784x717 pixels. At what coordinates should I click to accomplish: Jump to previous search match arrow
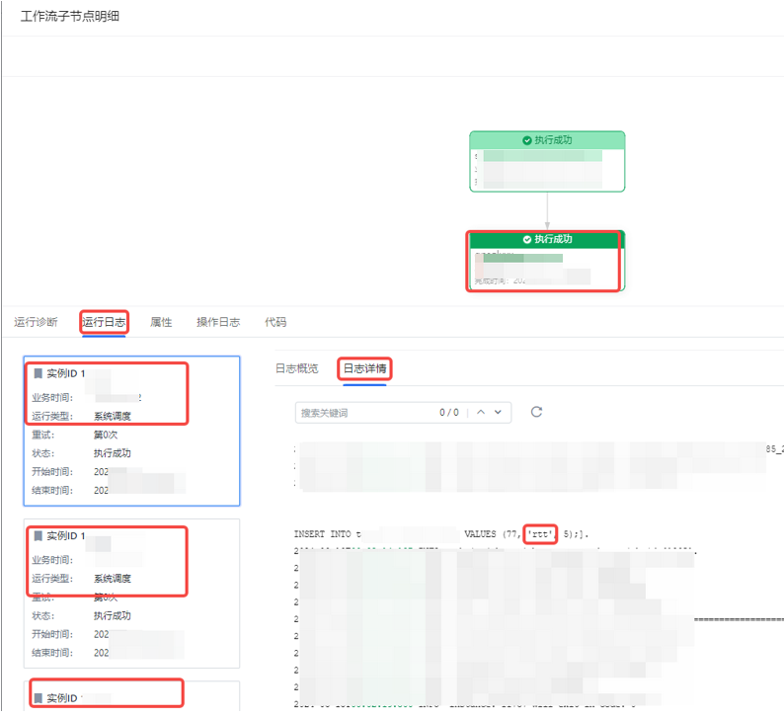pos(481,412)
